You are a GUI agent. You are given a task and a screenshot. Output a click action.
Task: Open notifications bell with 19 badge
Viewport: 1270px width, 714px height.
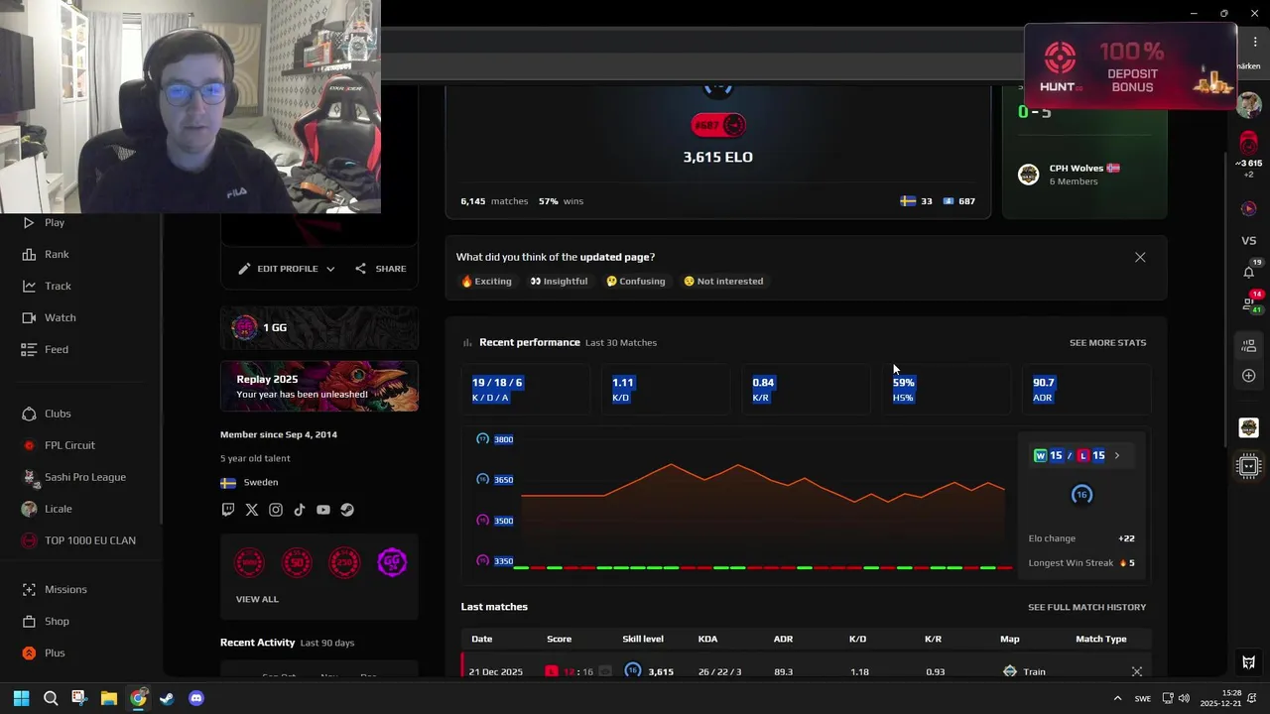pyautogui.click(x=1249, y=271)
